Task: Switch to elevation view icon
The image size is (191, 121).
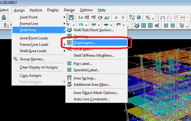Action: (x=94, y=18)
